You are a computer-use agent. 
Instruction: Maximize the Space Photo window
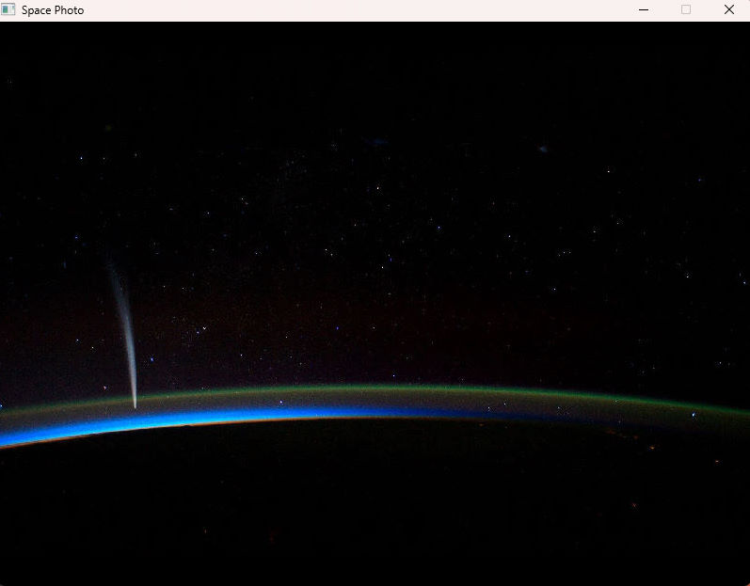pos(686,9)
